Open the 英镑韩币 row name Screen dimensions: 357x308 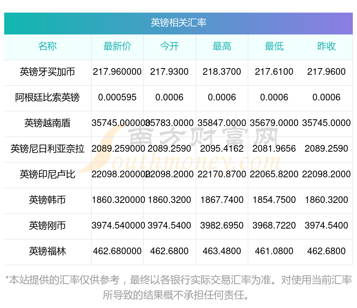click(x=47, y=200)
